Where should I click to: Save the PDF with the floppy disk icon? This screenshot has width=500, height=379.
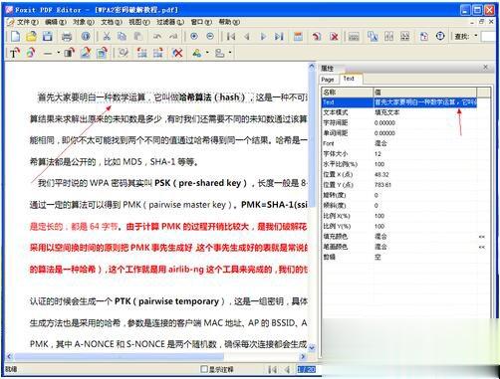47,36
